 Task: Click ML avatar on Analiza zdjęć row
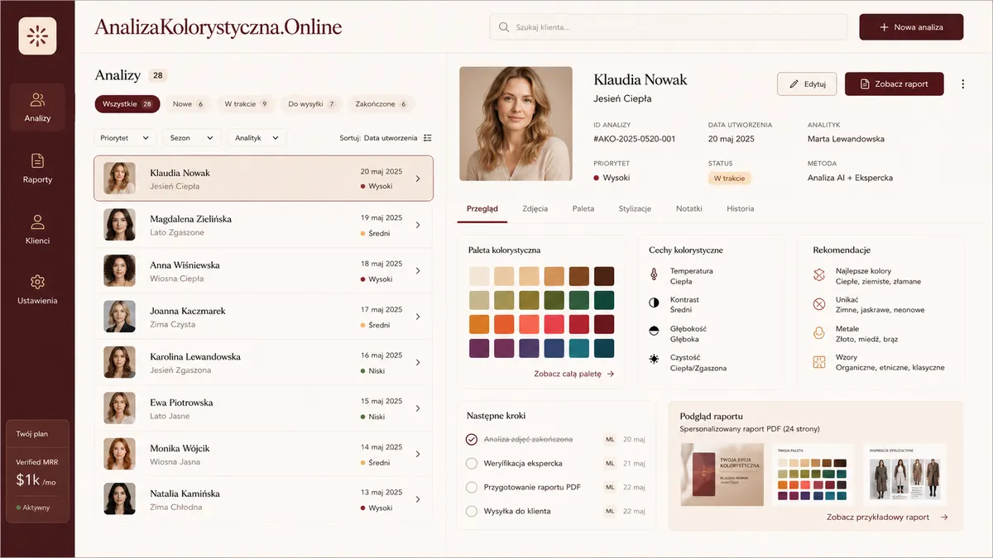610,440
